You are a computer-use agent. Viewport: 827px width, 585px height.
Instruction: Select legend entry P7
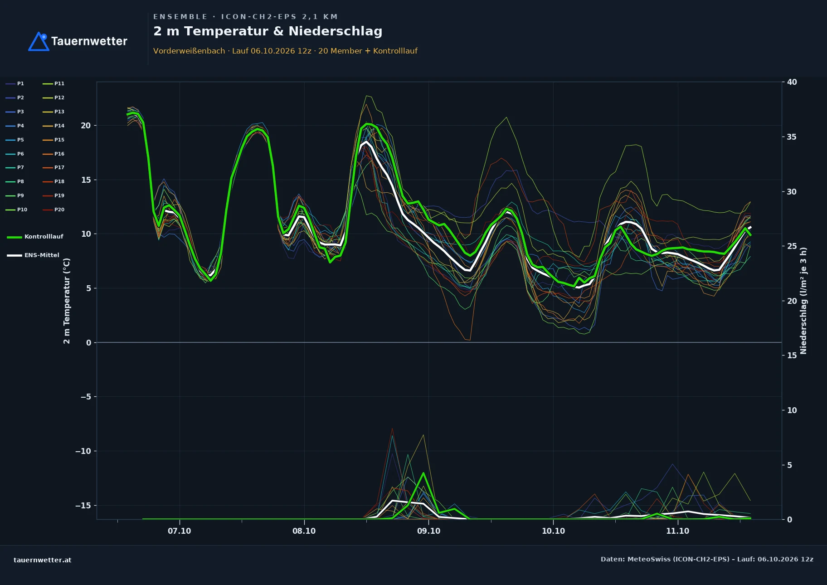15,168
